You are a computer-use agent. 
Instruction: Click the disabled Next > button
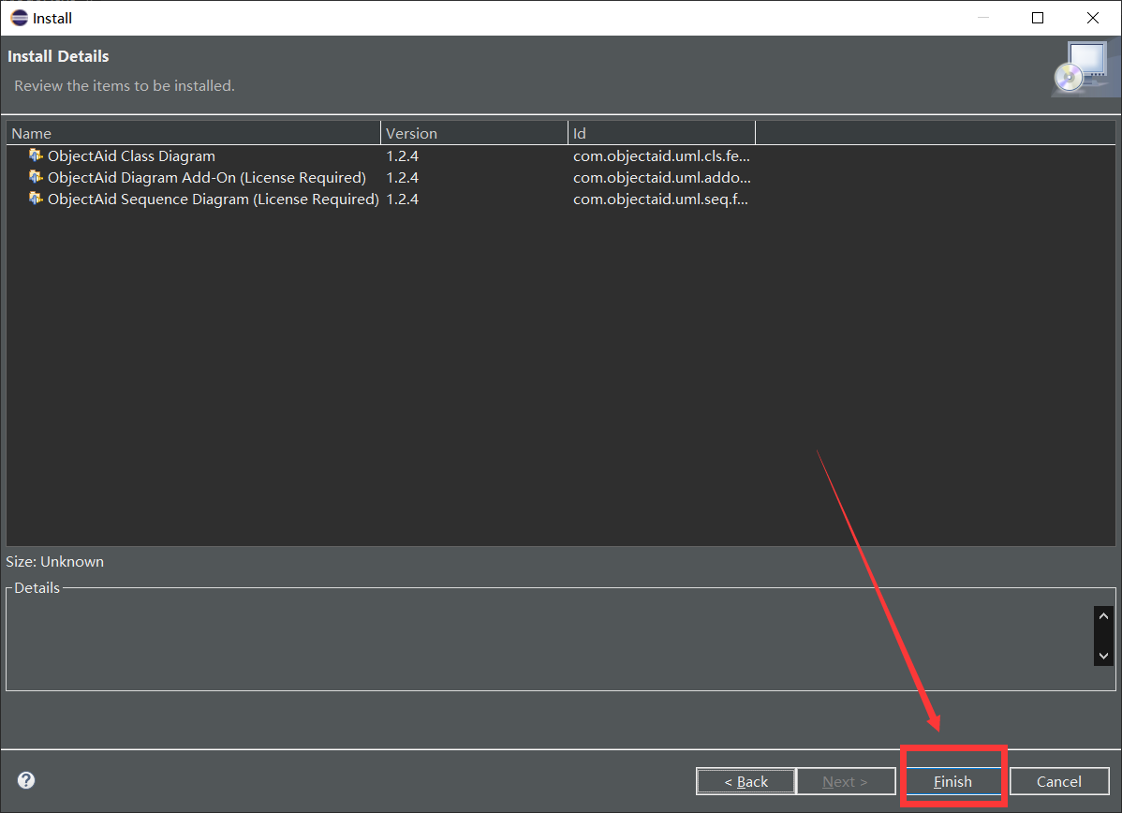click(845, 781)
